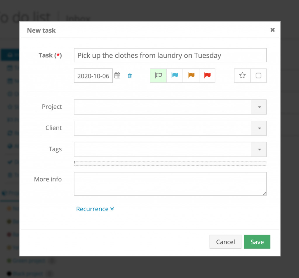Click inside the Project combo box field
The width and height of the screenshot is (299, 278).
(x=163, y=107)
